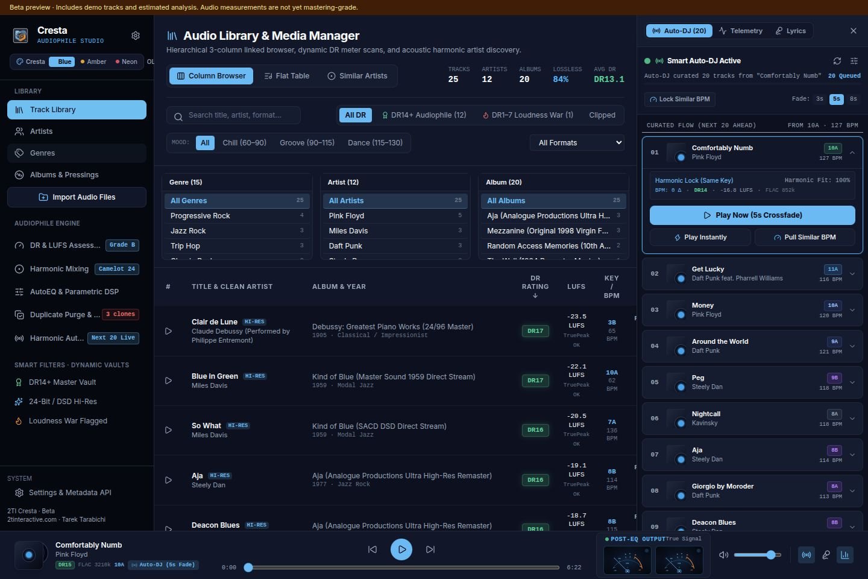Set crossfade to 3s
Screen dimensions: 868x579
pos(820,99)
